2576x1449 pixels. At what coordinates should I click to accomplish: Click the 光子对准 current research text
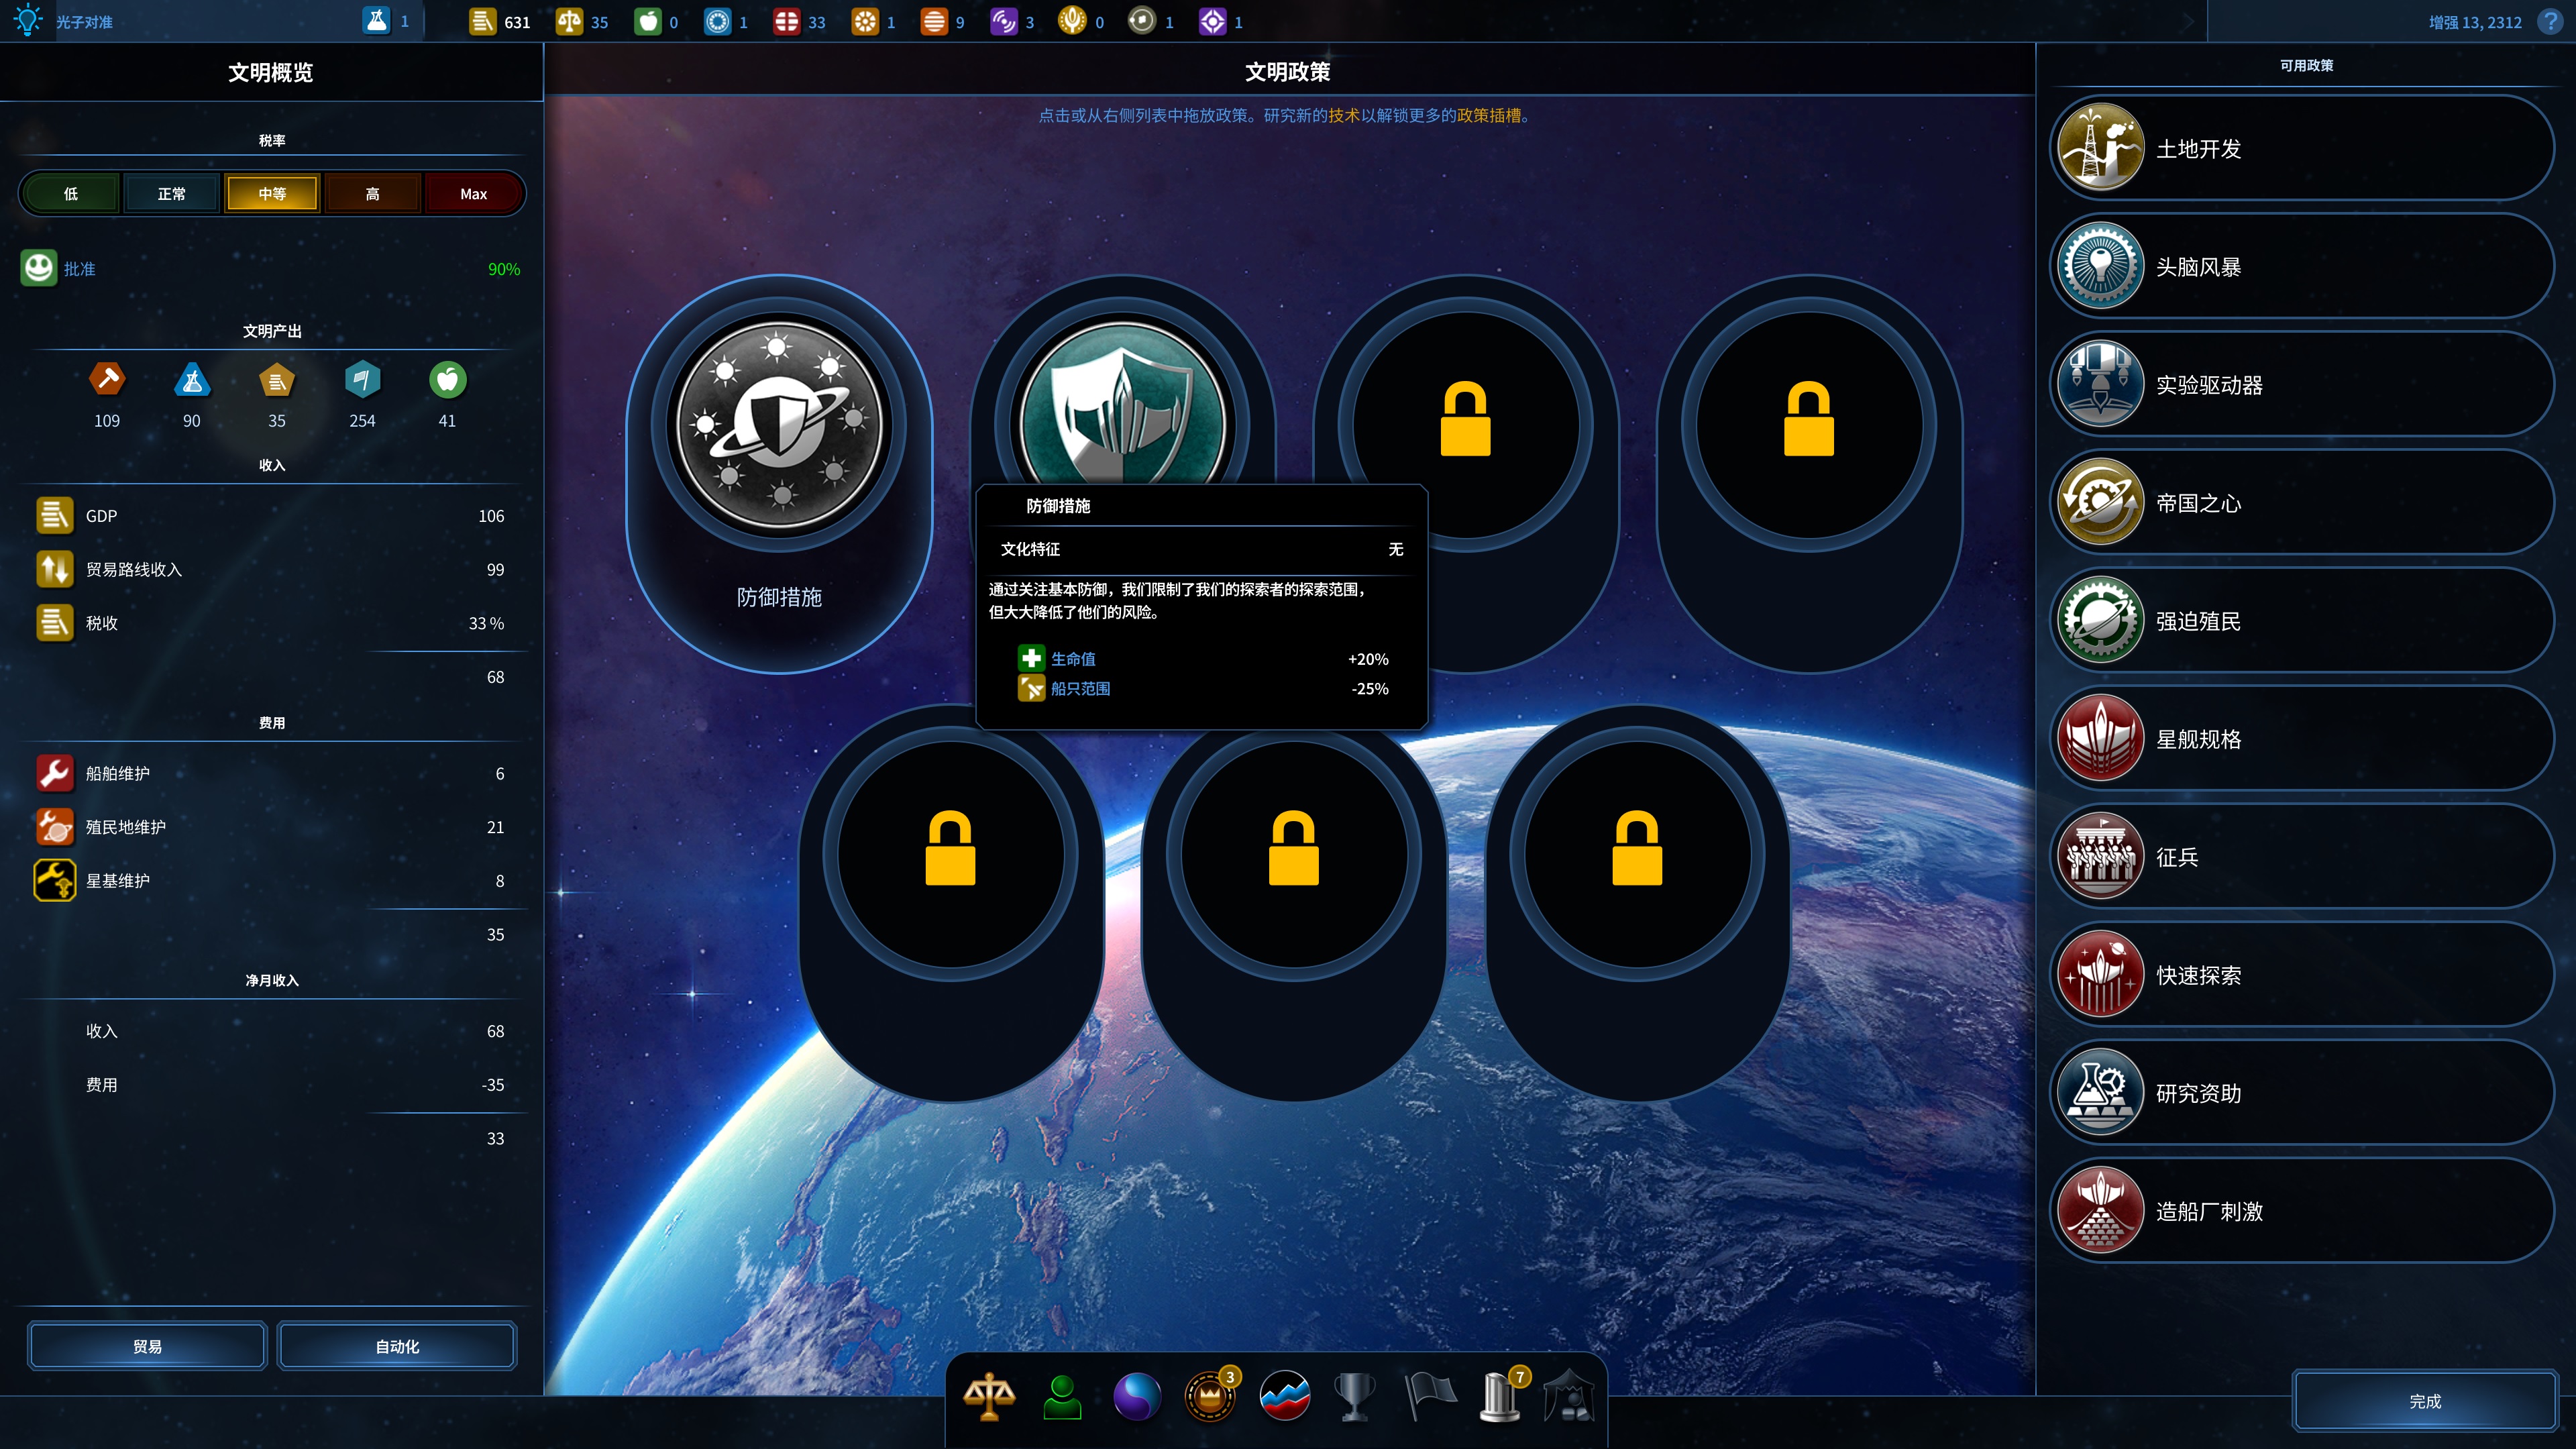84,22
